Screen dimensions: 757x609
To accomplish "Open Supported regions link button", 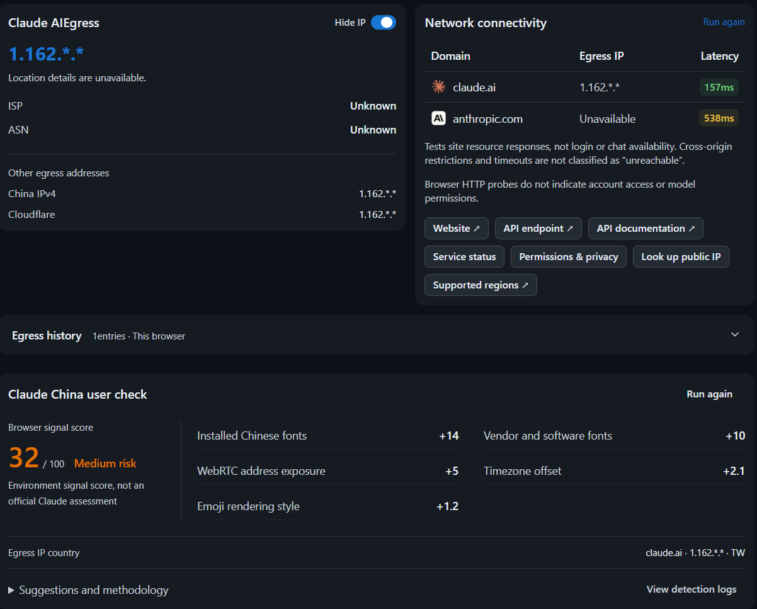I will [481, 285].
